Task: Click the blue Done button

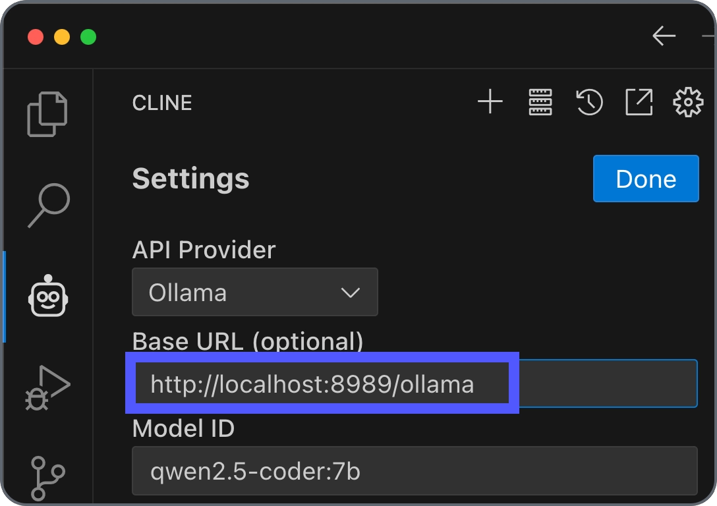Action: pos(646,179)
